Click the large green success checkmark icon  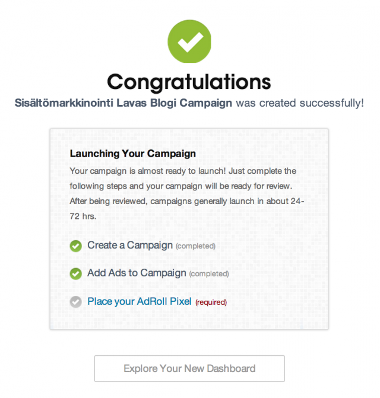click(189, 42)
